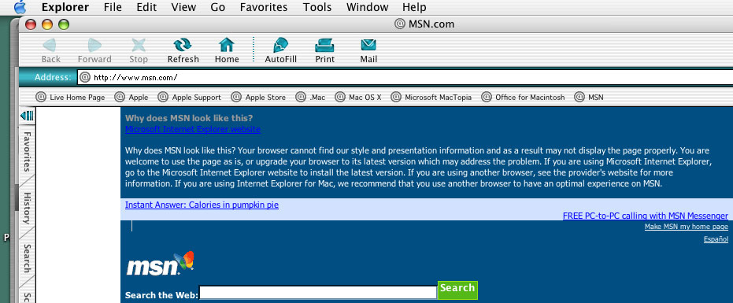Switch the page to Español
Viewport: 733px width, 303px height.
tap(716, 239)
